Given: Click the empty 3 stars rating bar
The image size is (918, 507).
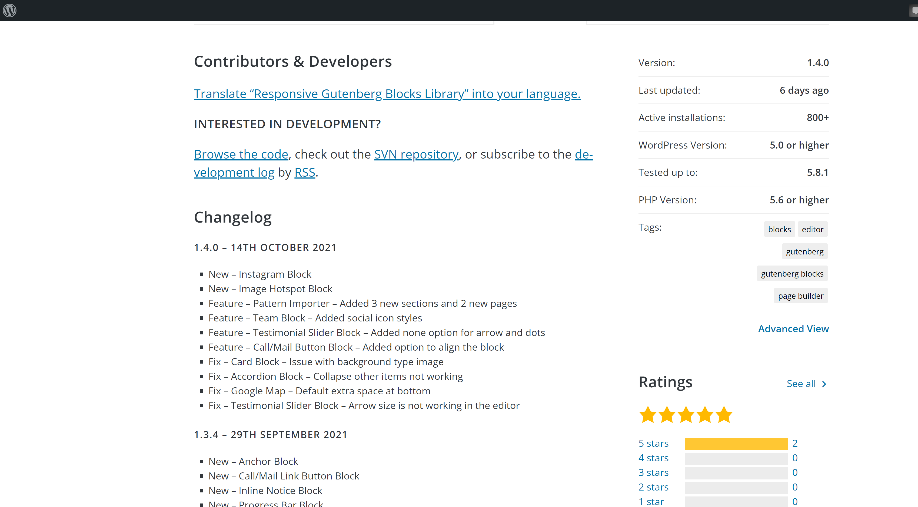Looking at the screenshot, I should tap(736, 473).
